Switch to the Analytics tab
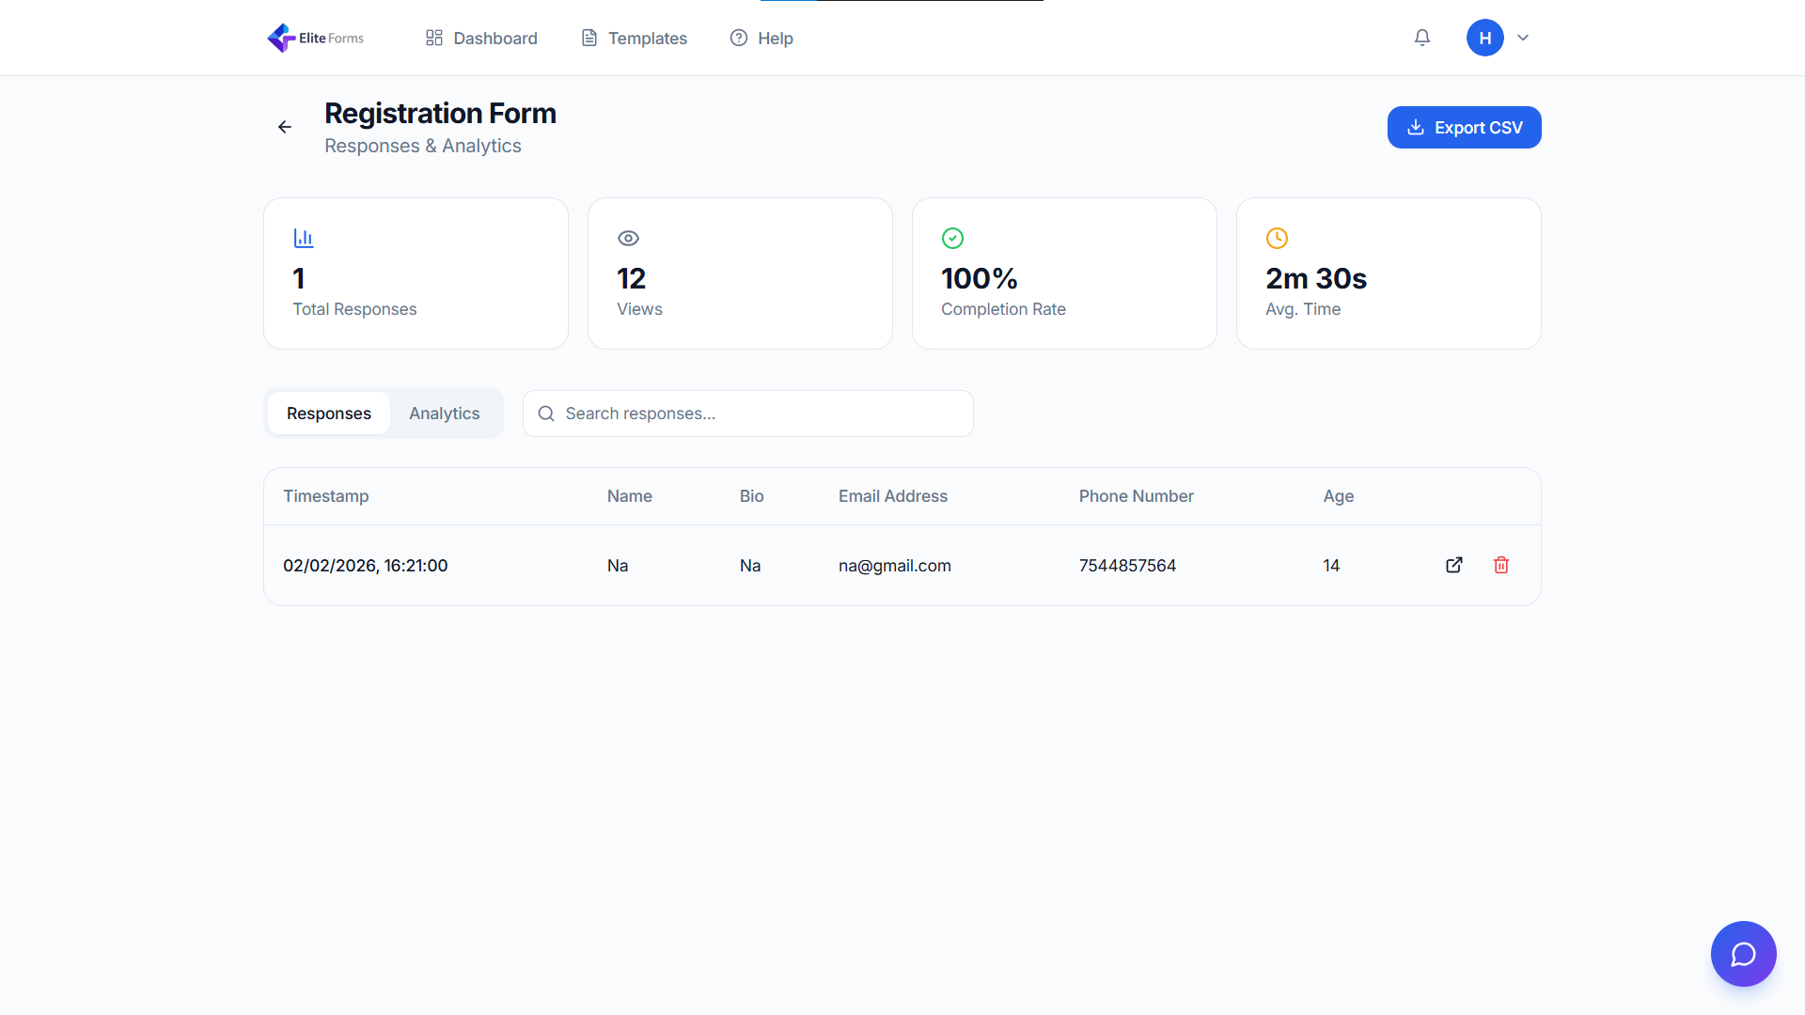 click(444, 413)
